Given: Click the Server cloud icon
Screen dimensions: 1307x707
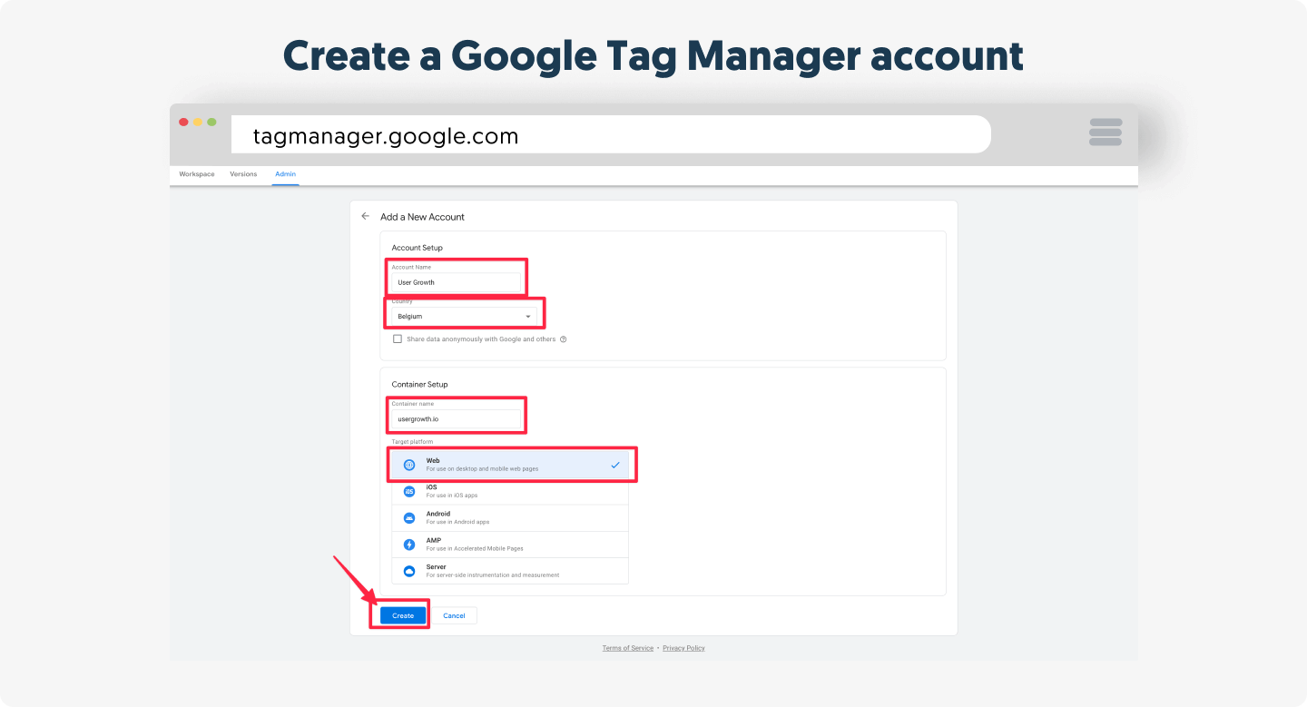Looking at the screenshot, I should (x=409, y=571).
